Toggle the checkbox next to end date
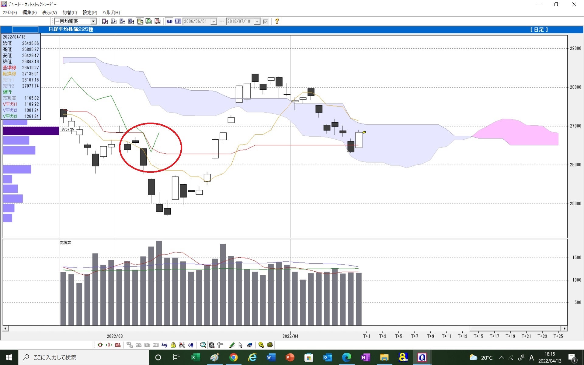This screenshot has height=365, width=584. click(x=265, y=21)
